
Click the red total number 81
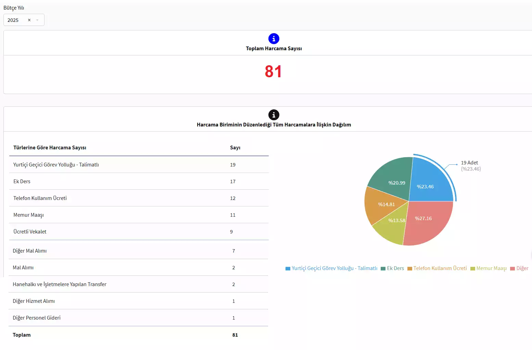coord(273,72)
